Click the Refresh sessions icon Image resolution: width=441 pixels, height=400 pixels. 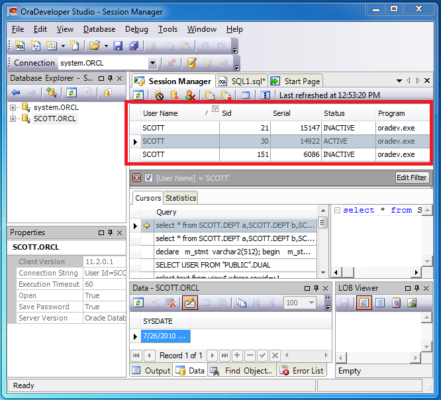coord(138,95)
